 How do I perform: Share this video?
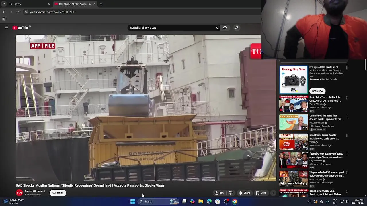(244, 193)
